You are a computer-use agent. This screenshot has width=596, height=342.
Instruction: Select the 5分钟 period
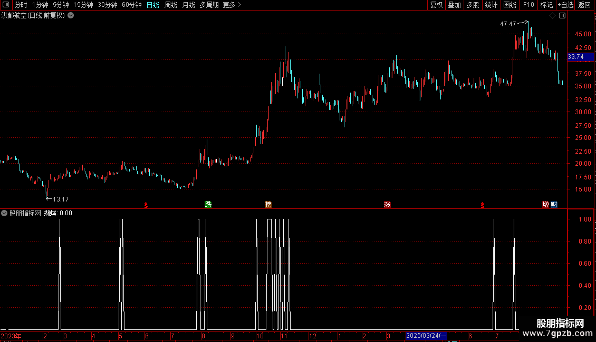click(x=61, y=5)
